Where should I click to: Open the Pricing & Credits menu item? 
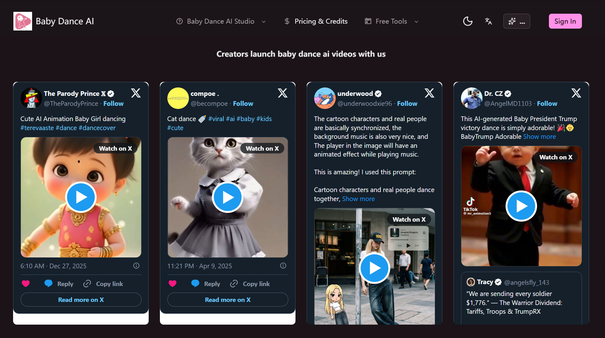[x=321, y=21]
